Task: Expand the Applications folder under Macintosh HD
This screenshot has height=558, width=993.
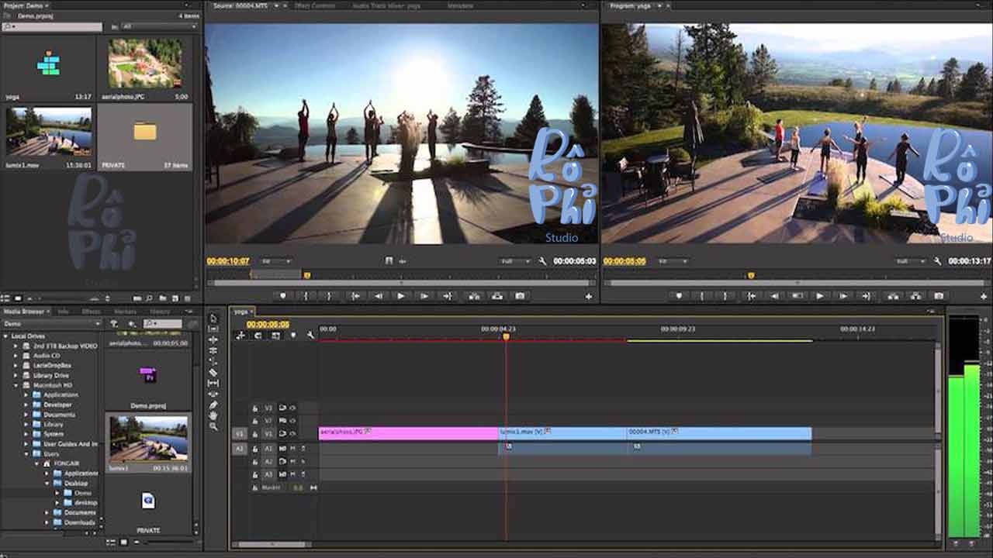Action: pos(26,394)
